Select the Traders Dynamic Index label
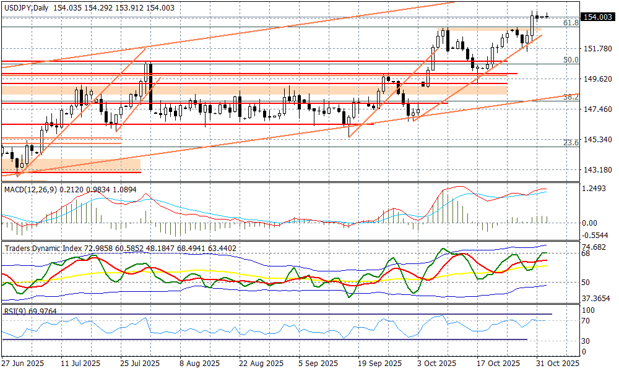This screenshot has height=371, width=619. point(43,248)
